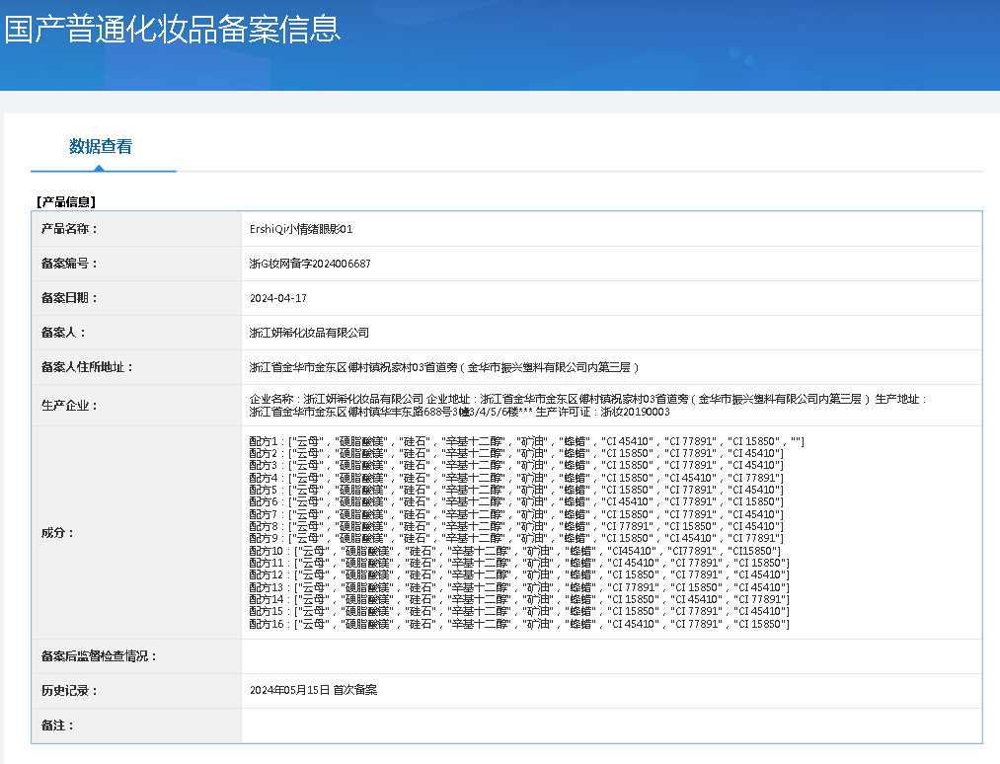Screen dimensions: 1000x764
Task: Click the 成分 row label
Action: click(x=58, y=532)
